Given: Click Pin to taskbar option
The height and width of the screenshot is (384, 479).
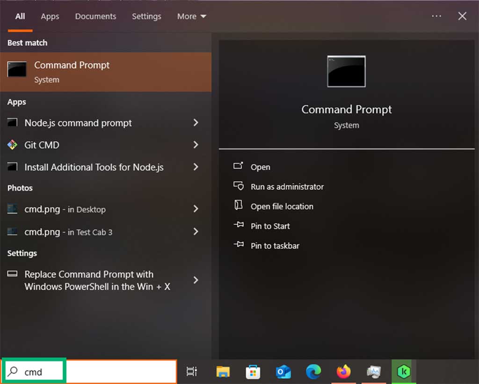Looking at the screenshot, I should click(276, 245).
